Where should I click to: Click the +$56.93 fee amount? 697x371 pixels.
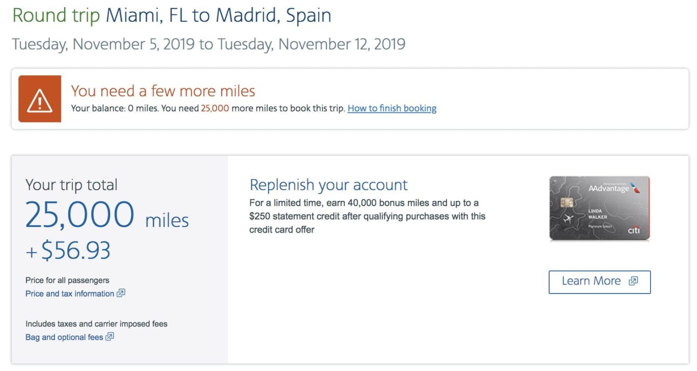(x=68, y=251)
